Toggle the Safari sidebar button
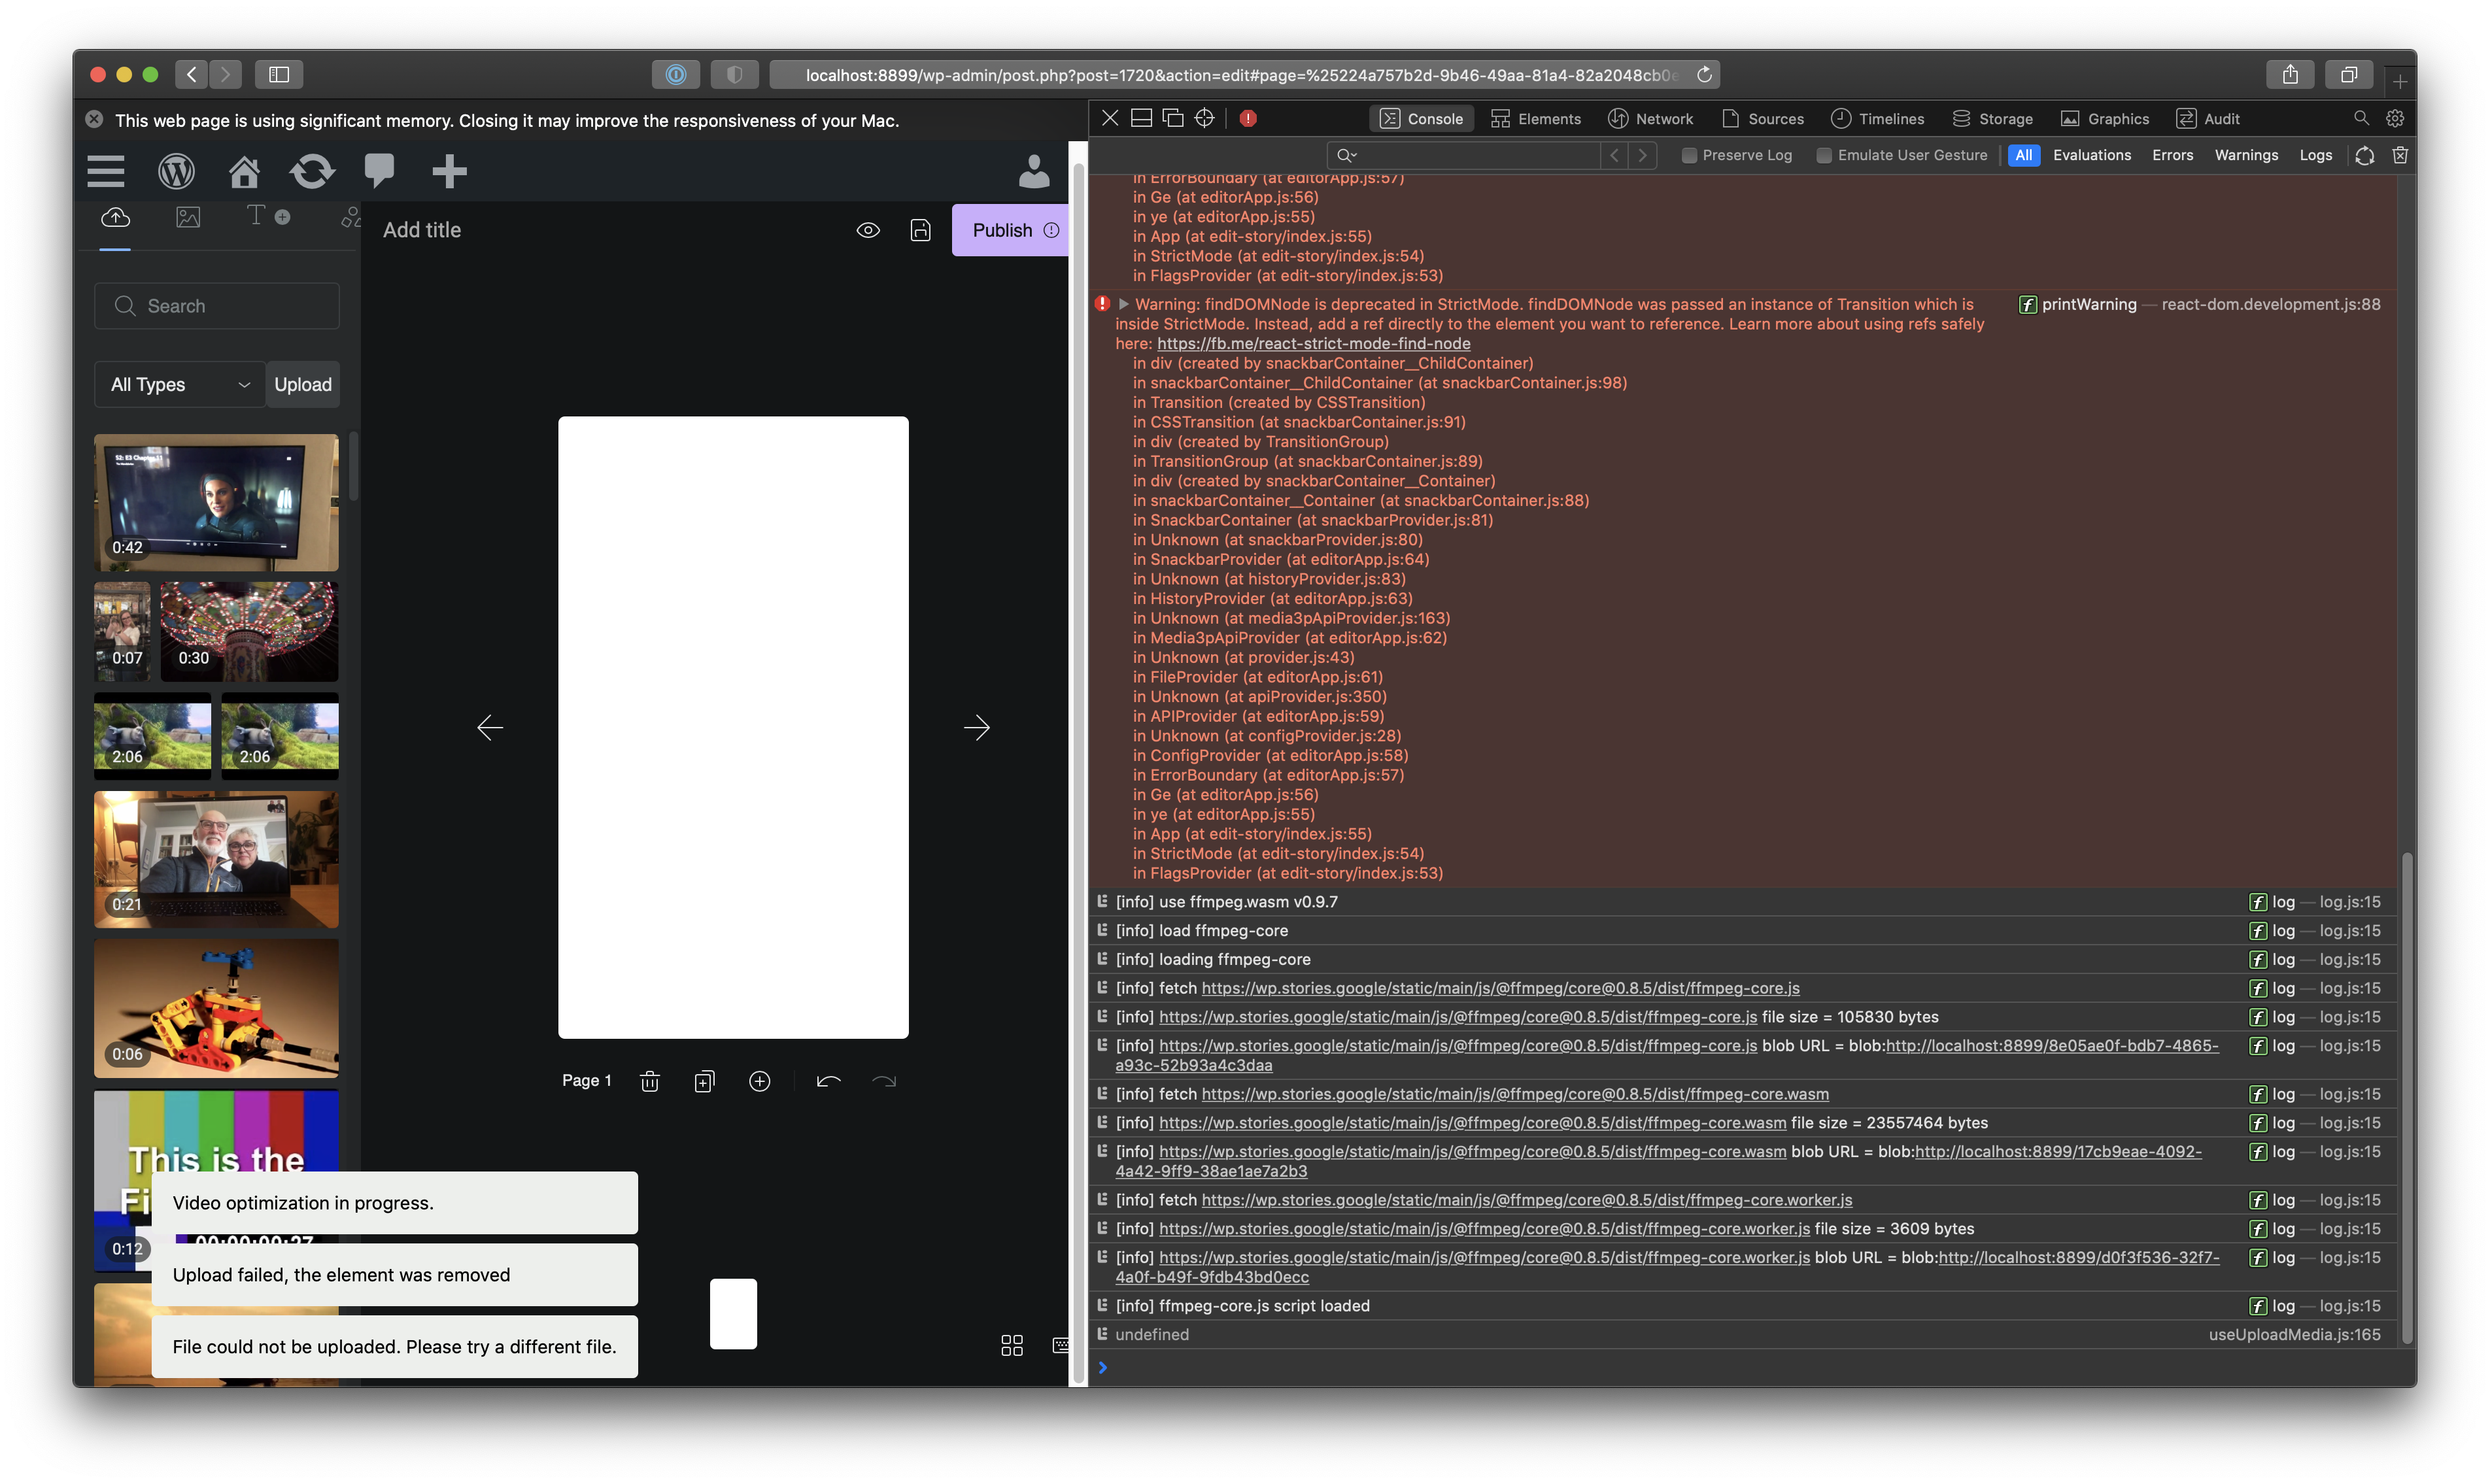 [279, 74]
